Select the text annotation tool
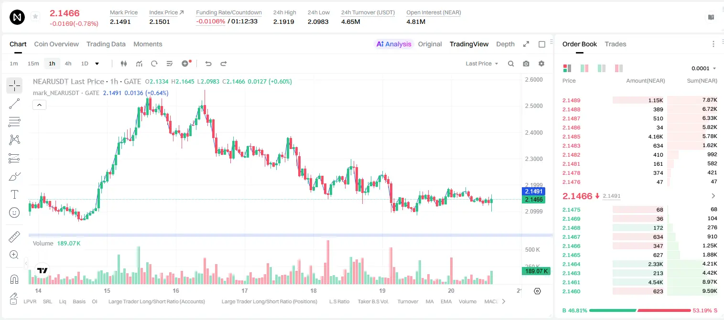 coord(14,194)
